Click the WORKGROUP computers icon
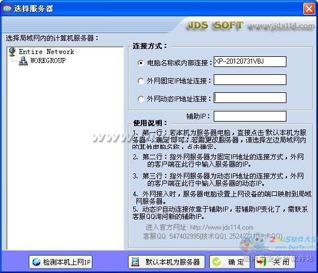 click(x=23, y=61)
